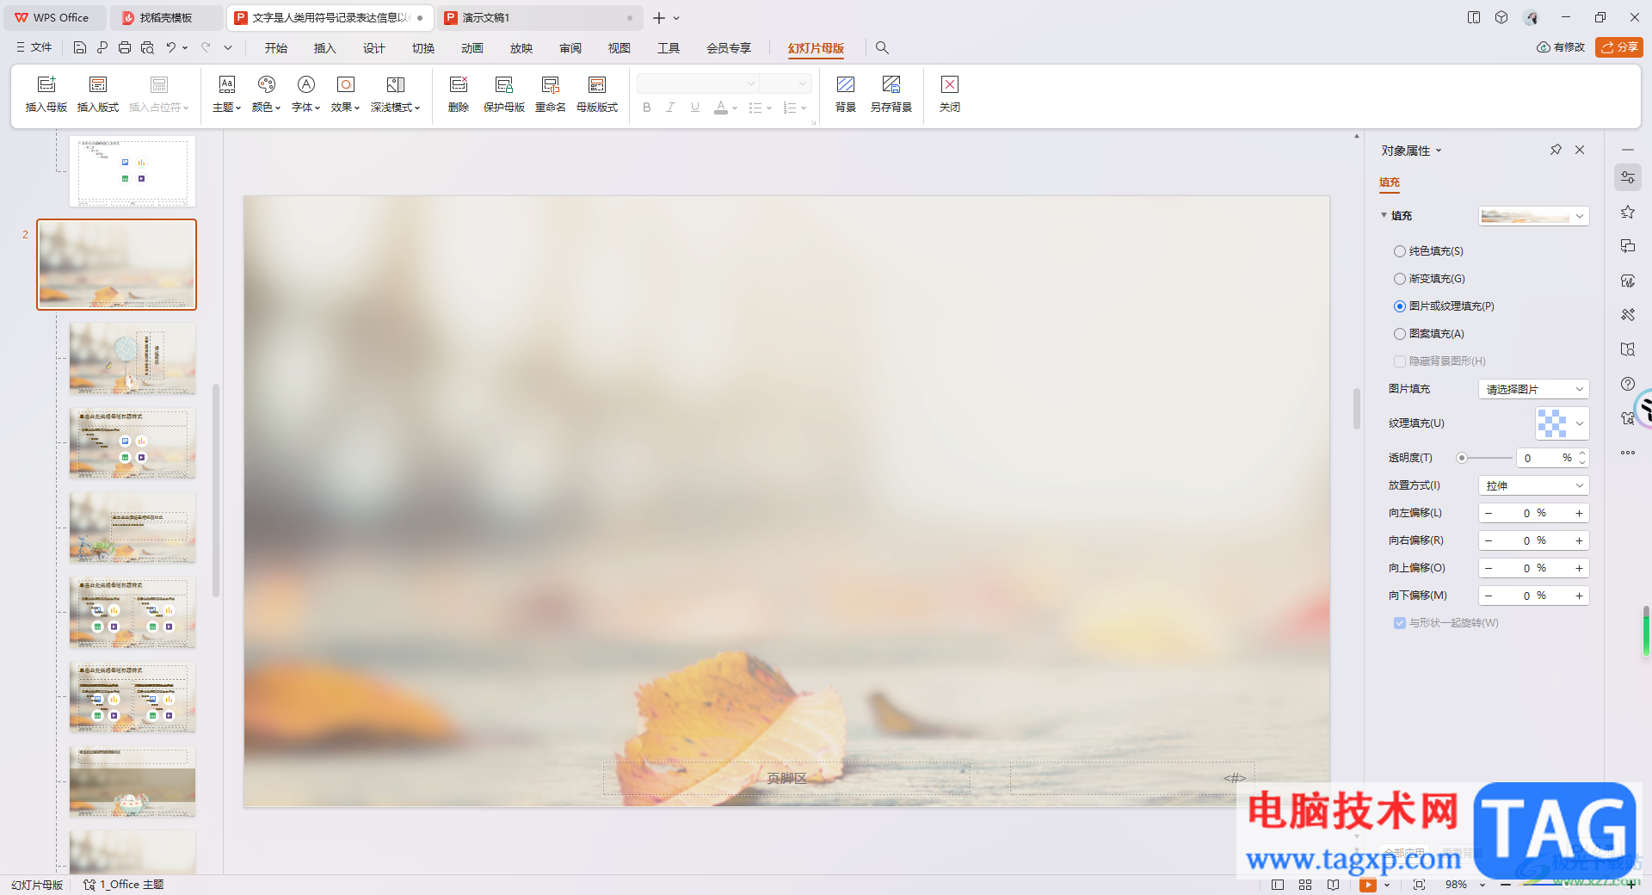
Task: Decrease right offset (向右偏移) with minus
Action: click(x=1489, y=540)
